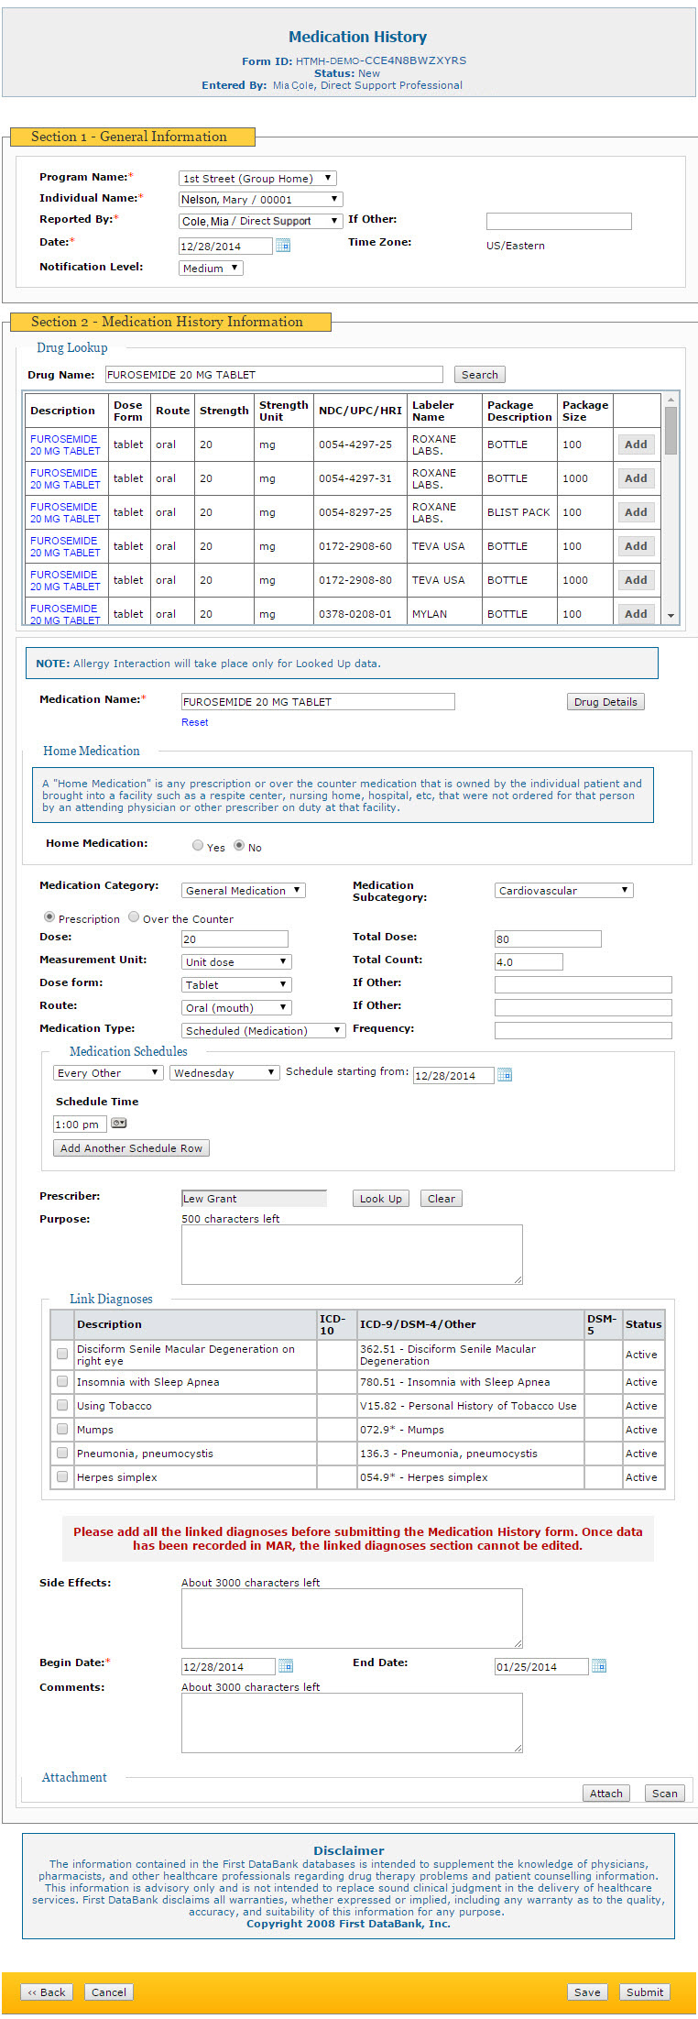Click the Schedule Time clock picker icon

point(118,1124)
